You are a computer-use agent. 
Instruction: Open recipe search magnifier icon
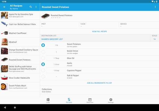[31, 7]
